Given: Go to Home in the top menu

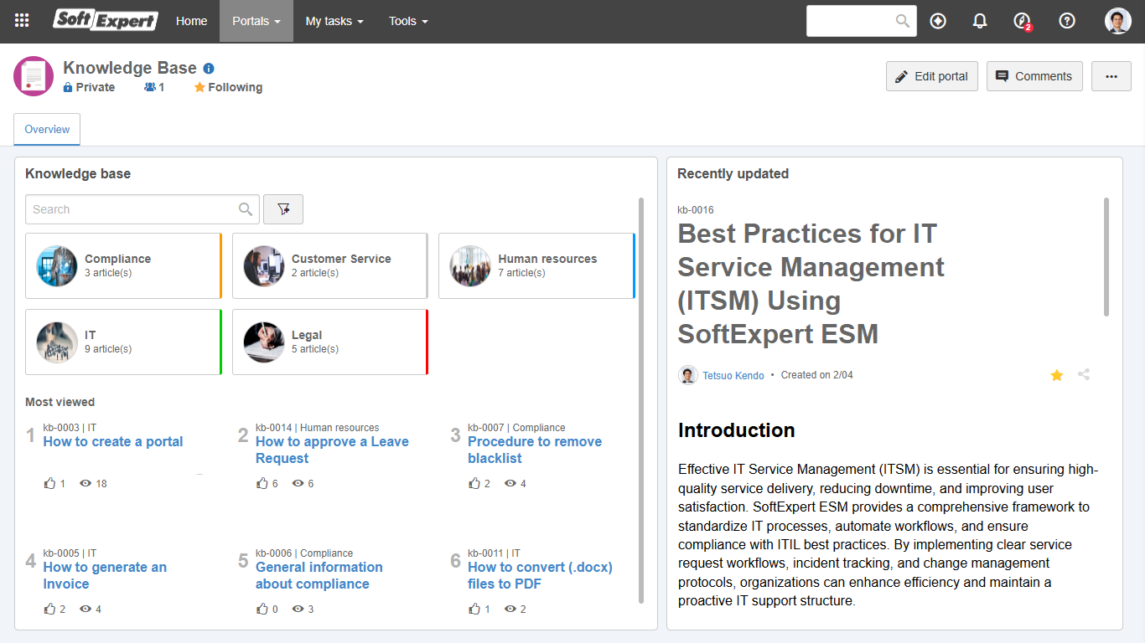Looking at the screenshot, I should (x=191, y=21).
